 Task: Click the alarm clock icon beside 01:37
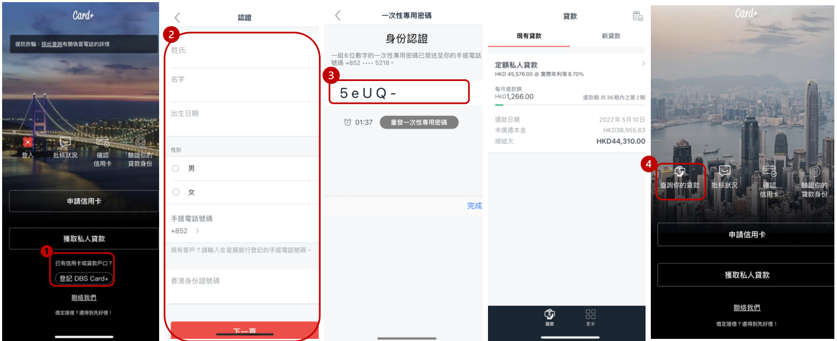point(347,122)
